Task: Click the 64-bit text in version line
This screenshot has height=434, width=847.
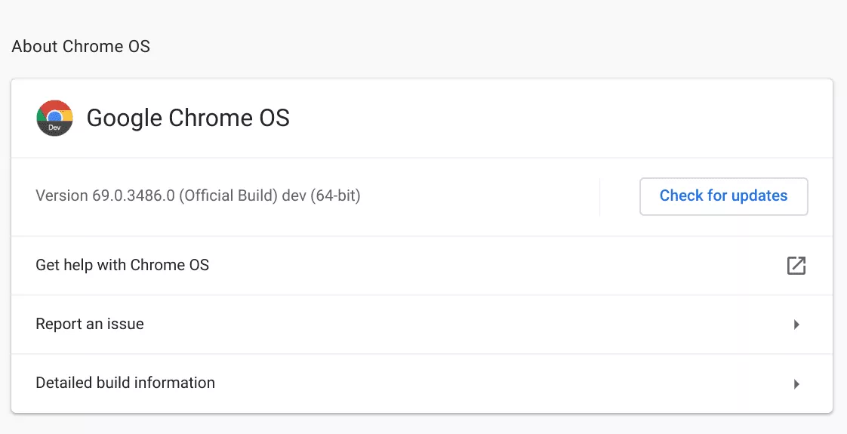Action: 335,196
